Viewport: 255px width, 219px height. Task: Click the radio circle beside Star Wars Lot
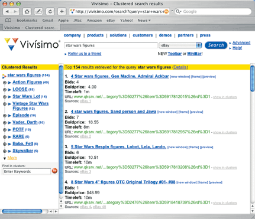click(5, 97)
